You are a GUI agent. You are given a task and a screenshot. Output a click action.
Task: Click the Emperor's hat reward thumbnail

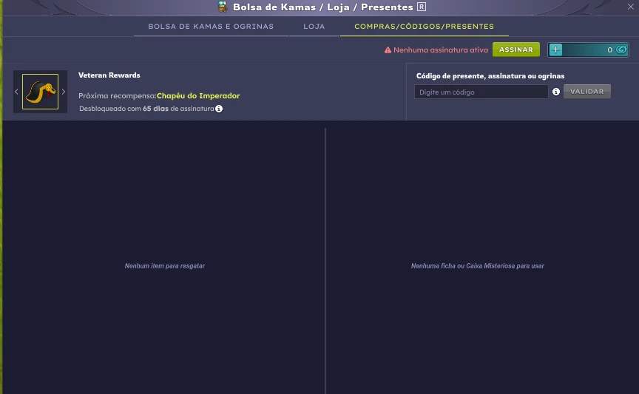[x=40, y=92]
